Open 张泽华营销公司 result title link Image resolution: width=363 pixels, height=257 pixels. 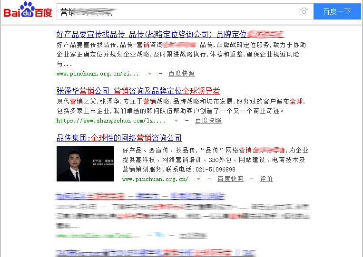[x=138, y=91]
